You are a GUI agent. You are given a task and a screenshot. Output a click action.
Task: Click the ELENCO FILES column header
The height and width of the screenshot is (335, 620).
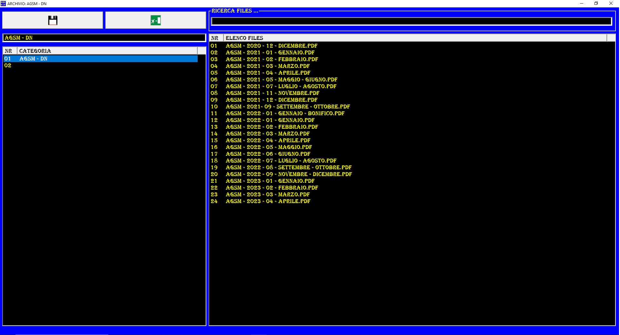415,38
